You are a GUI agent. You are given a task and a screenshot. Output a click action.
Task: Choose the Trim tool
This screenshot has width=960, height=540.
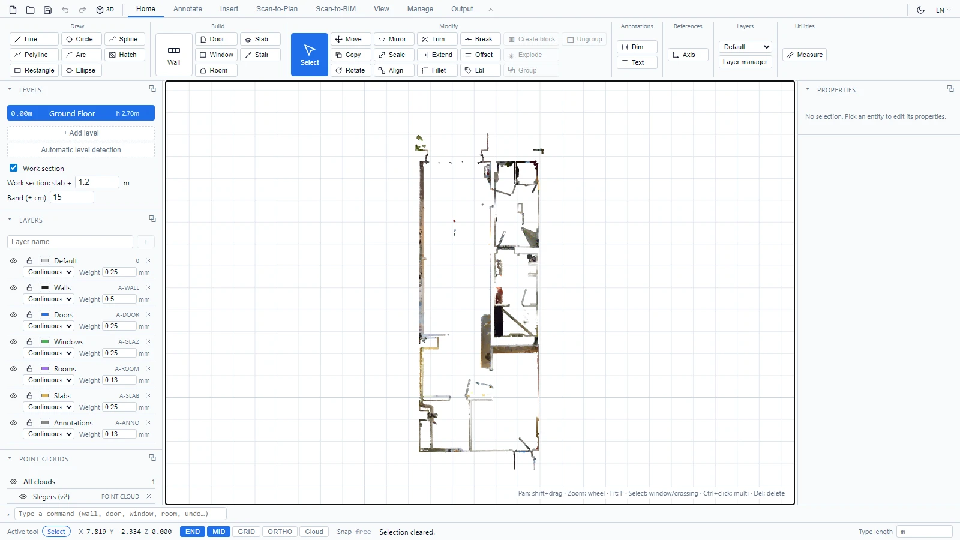click(437, 39)
